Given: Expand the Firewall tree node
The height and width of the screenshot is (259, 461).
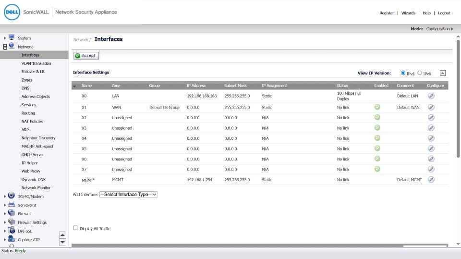Looking at the screenshot, I should tap(5, 214).
